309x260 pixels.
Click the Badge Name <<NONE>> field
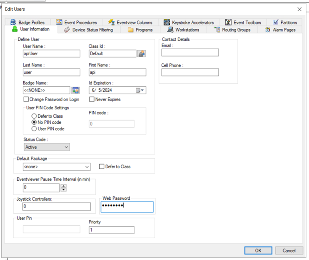[46, 90]
